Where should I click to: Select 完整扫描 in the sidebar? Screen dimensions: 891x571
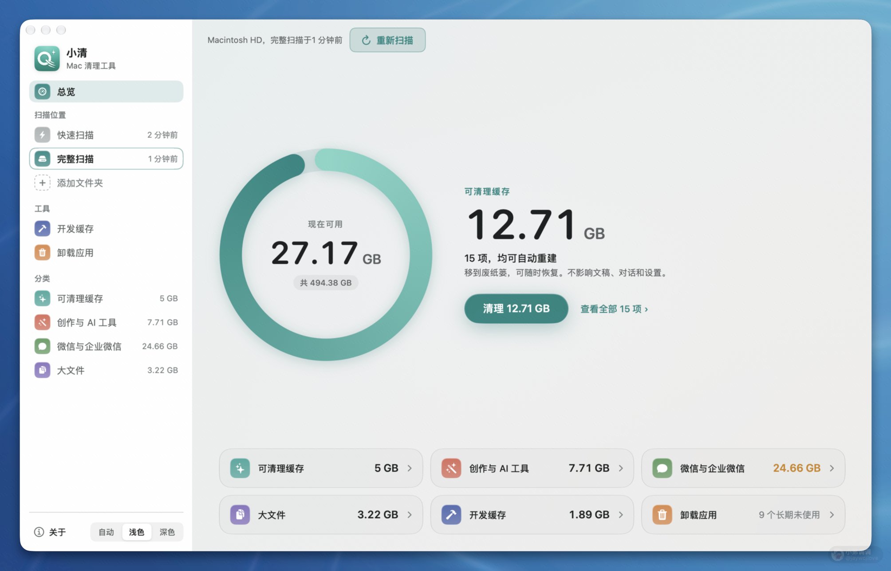click(x=106, y=159)
